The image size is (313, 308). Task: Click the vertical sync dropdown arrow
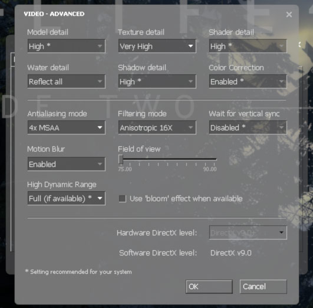(281, 127)
